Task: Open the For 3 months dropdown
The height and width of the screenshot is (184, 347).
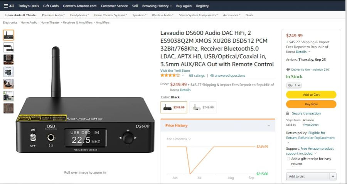Action: pyautogui.click(x=179, y=139)
